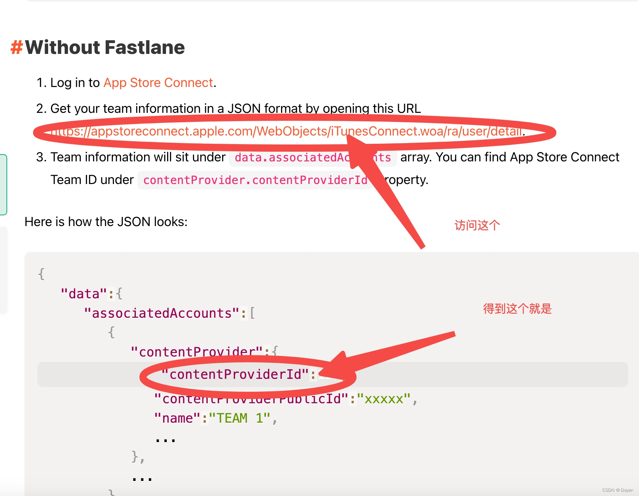Click the CSDN @-Dayer- watermark text

[618, 490]
